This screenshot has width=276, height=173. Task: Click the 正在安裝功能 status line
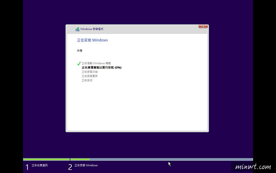[90, 72]
